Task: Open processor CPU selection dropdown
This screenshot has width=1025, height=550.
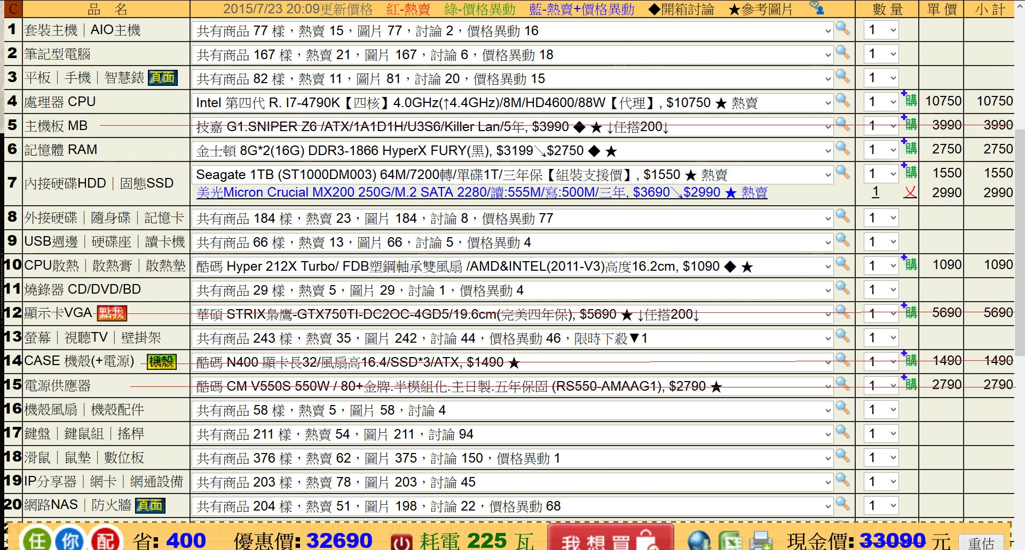Action: 512,102
